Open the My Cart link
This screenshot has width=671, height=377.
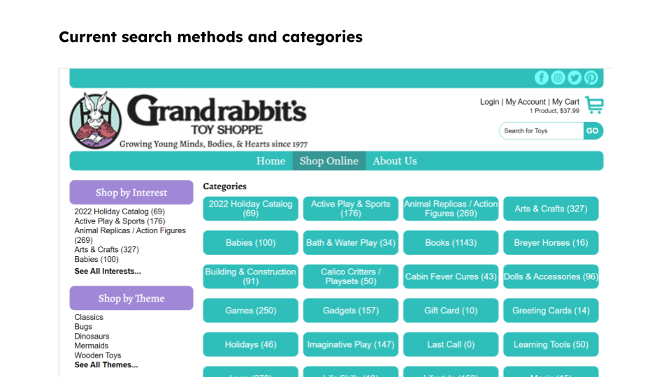[x=565, y=102]
